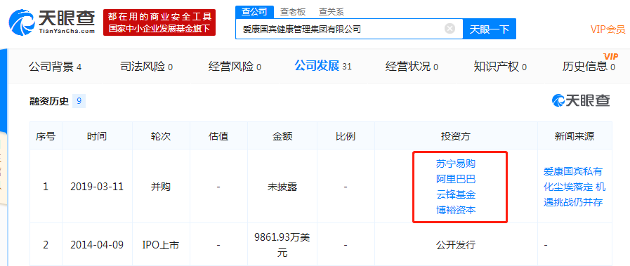This screenshot has height=266, width=630.
Task: Open investor link 博裕资本
Action: coord(456,210)
